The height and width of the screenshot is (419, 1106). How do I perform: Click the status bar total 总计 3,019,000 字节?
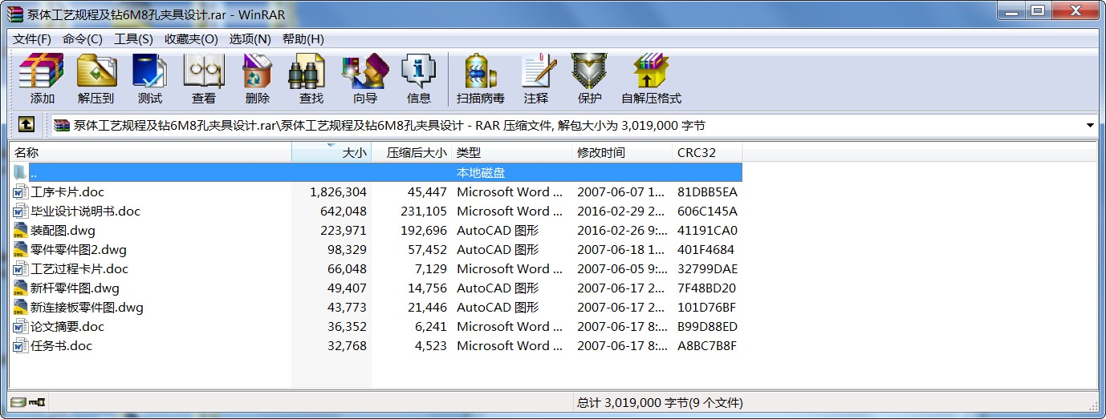[x=660, y=403]
